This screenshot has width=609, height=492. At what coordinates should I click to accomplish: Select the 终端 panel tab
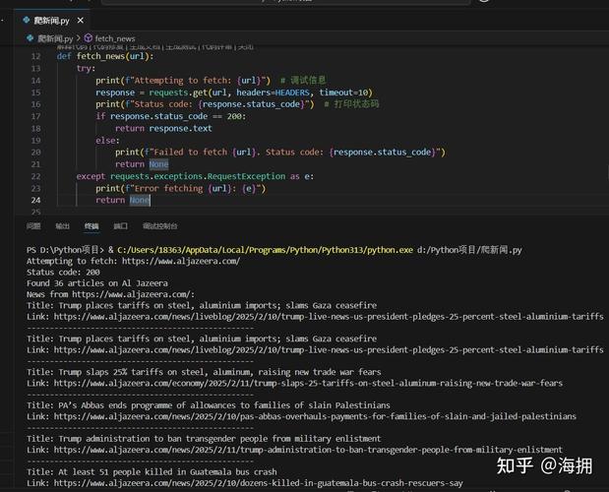point(91,226)
